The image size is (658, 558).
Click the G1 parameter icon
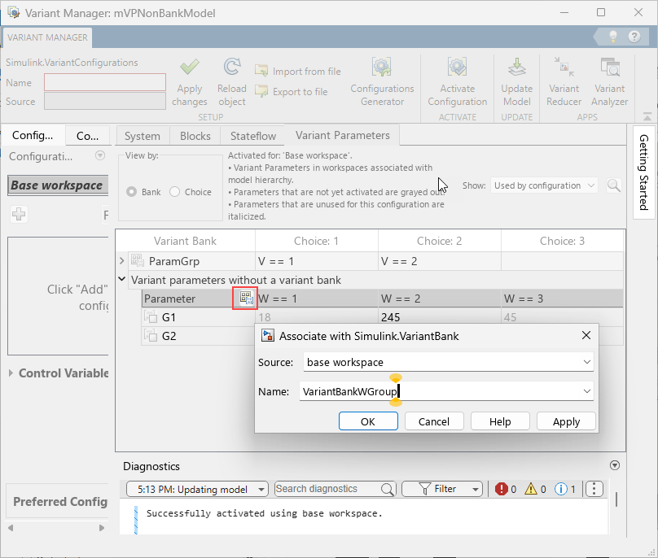(151, 317)
